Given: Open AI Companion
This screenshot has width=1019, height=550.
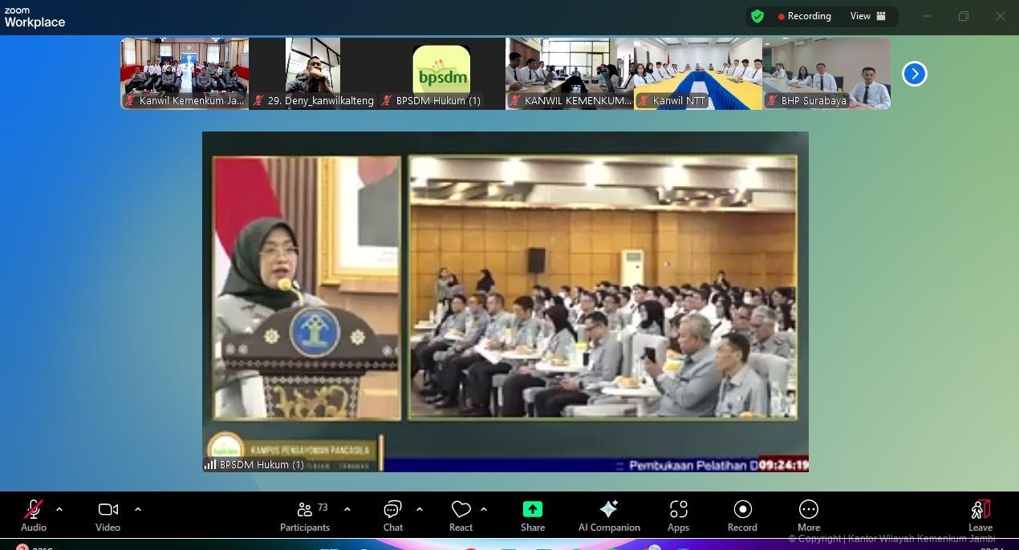Looking at the screenshot, I should (x=609, y=515).
